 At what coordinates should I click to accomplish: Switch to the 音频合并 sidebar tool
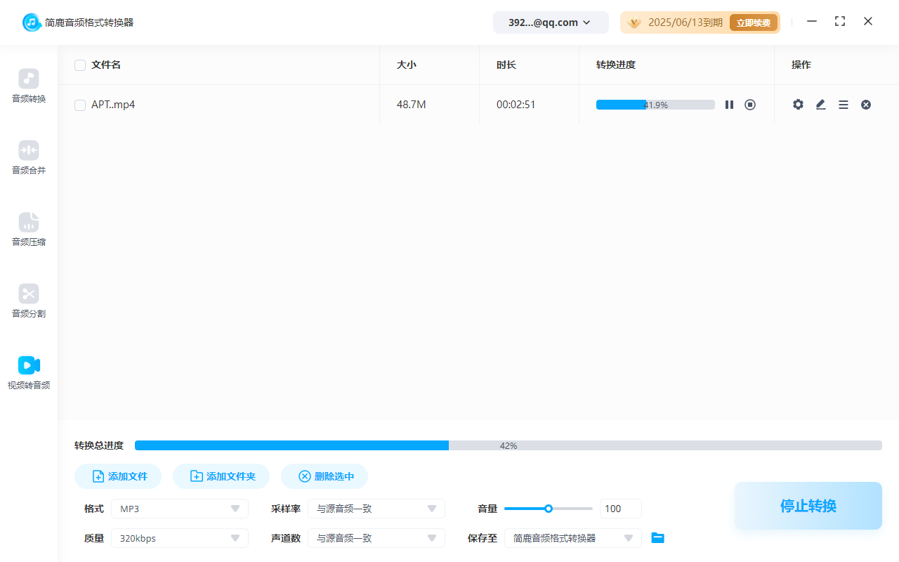(x=28, y=157)
